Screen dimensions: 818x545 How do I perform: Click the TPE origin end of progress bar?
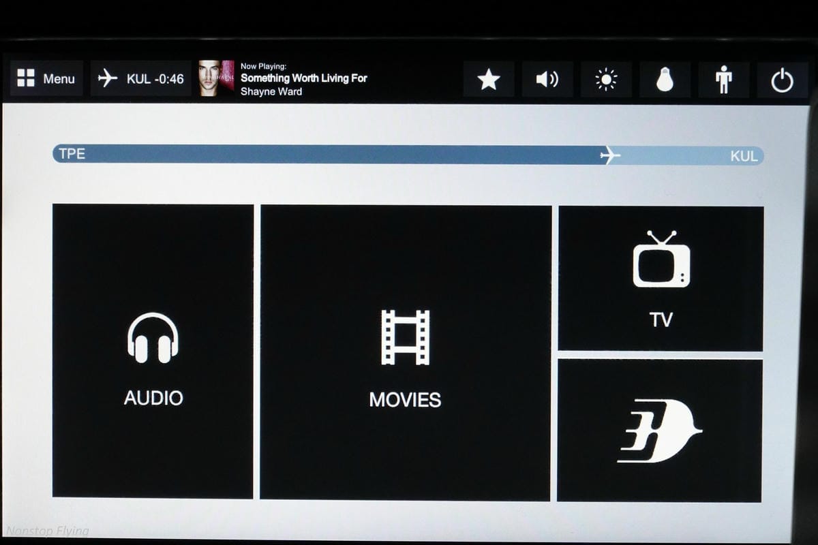click(x=72, y=154)
